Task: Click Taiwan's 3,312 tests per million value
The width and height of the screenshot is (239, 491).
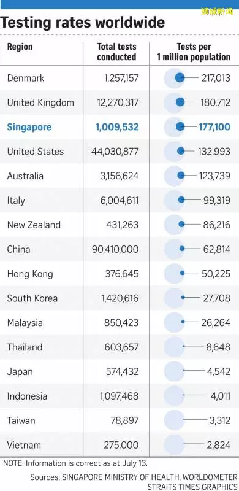Action: pyautogui.click(x=220, y=420)
